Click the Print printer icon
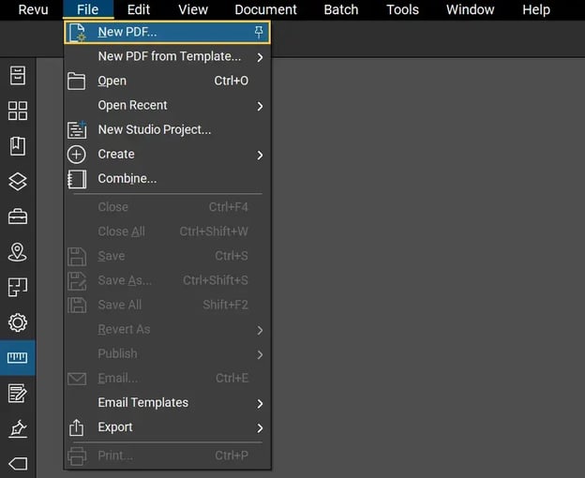The width and height of the screenshot is (585, 478). (77, 456)
